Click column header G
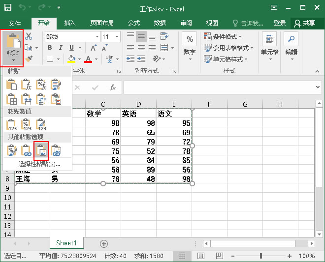The image size is (325, 262). click(245, 104)
